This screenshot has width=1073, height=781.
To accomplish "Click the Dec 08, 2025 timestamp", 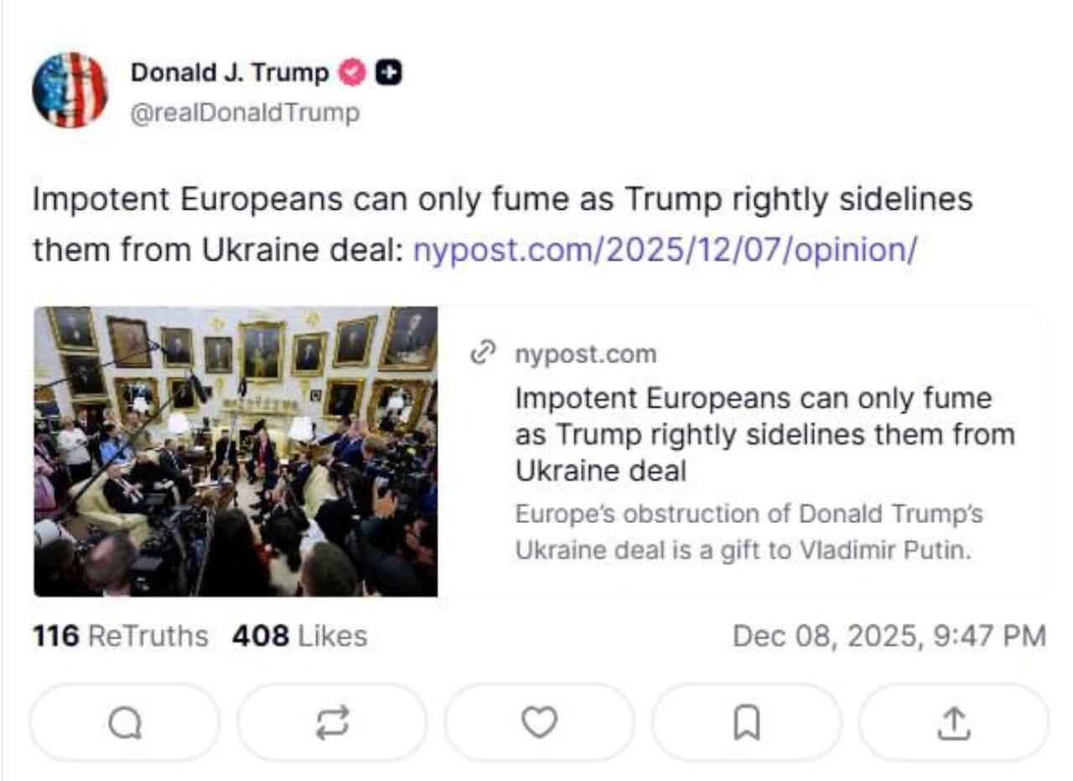I will [889, 636].
